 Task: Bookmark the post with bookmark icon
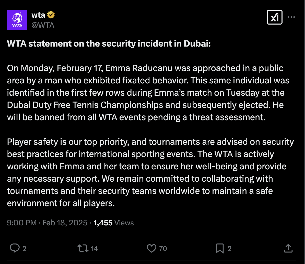coord(220,248)
